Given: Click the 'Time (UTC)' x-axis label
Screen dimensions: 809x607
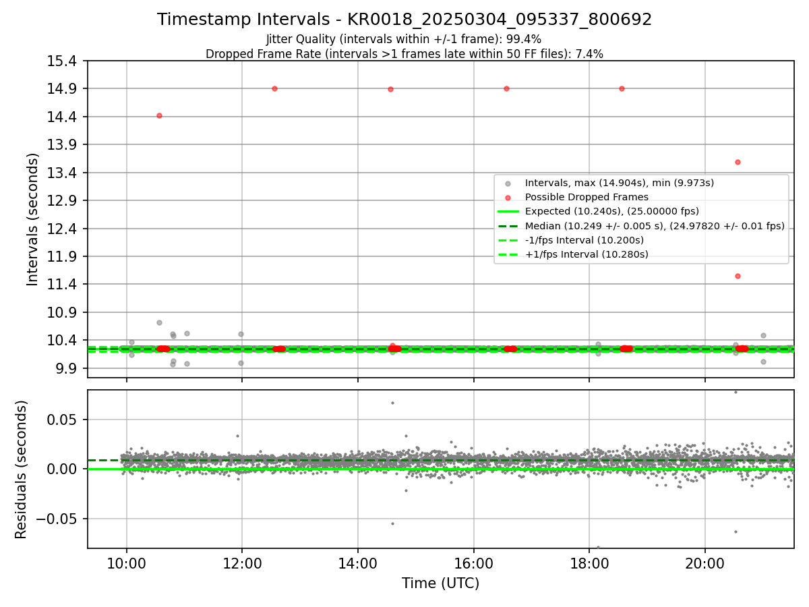Looking at the screenshot, I should coord(440,583).
